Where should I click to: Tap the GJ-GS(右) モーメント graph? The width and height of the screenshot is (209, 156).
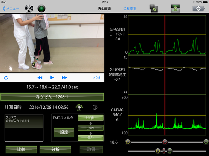tap(167, 35)
